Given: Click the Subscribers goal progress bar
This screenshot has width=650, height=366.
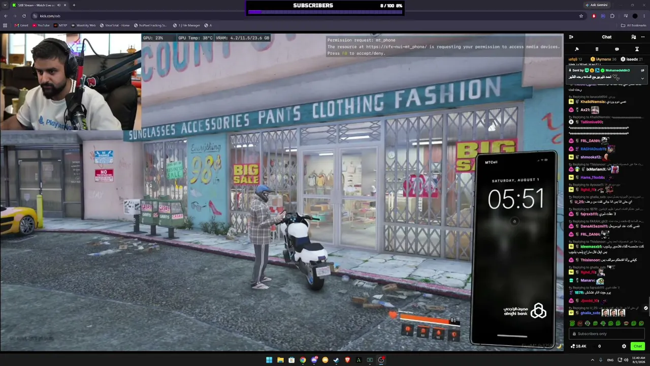Looking at the screenshot, I should [x=326, y=12].
